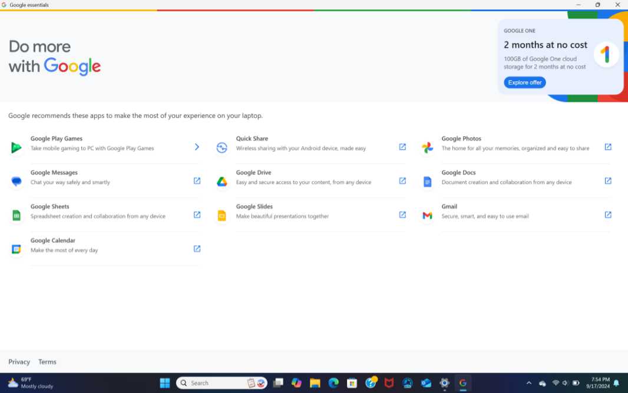Screen dimensions: 628x393
Task: Click the Google One logo in promo card
Action: pos(605,55)
